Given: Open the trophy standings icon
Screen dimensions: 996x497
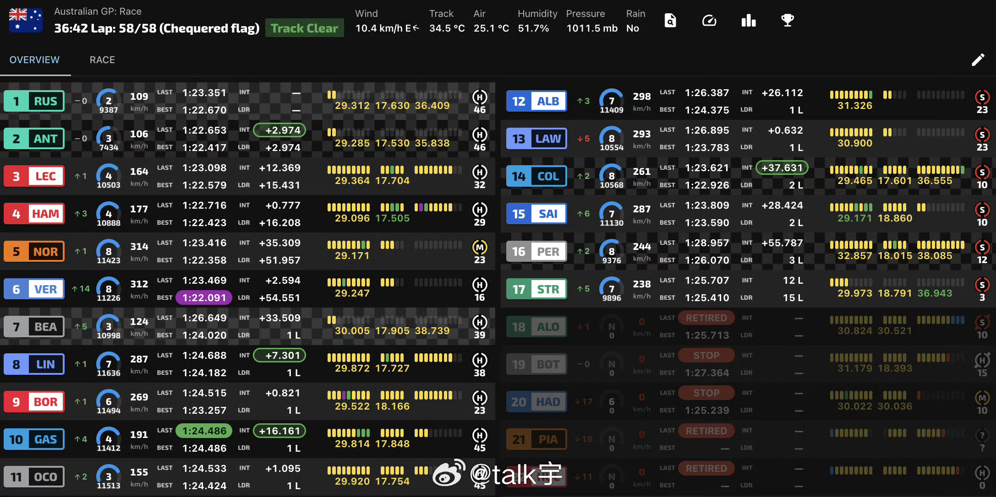Looking at the screenshot, I should (787, 21).
